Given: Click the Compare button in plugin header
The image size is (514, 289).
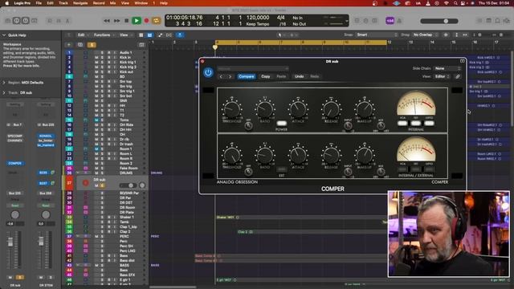Looking at the screenshot, I should point(247,76).
